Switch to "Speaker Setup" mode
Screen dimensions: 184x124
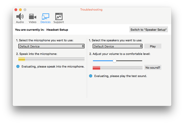149,30
